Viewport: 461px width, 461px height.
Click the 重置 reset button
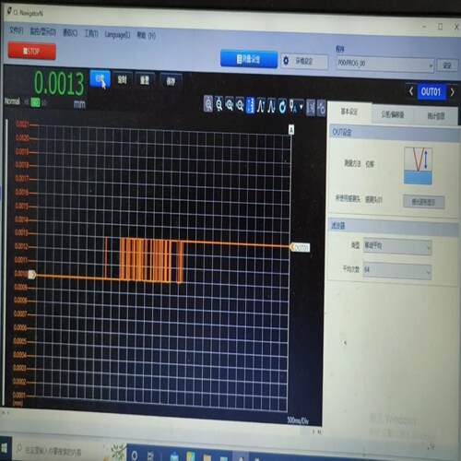145,80
